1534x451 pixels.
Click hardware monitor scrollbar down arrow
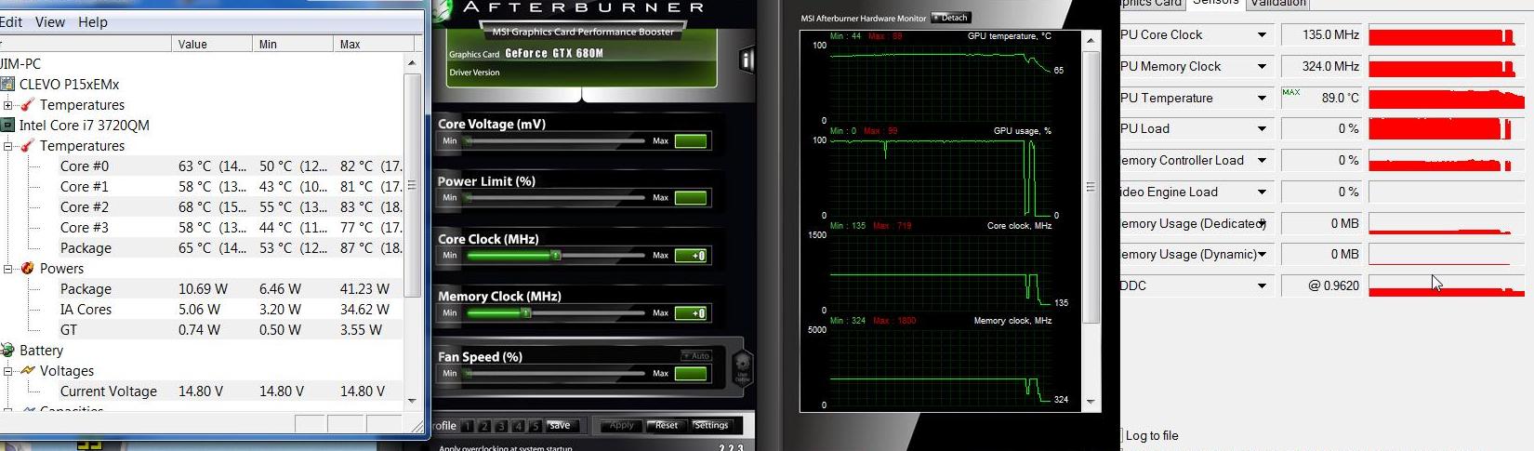(x=1091, y=403)
